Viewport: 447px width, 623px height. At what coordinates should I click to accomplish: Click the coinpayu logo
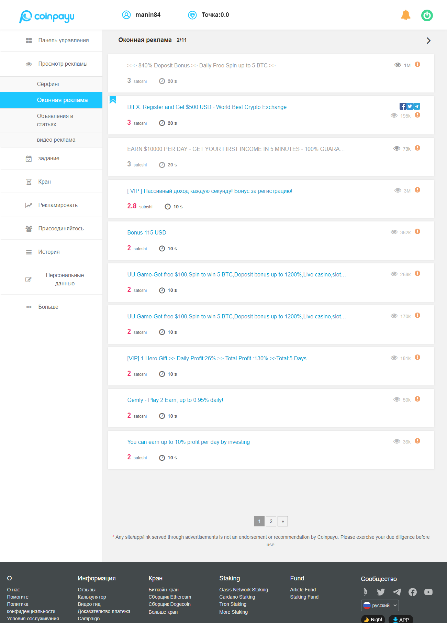point(47,16)
